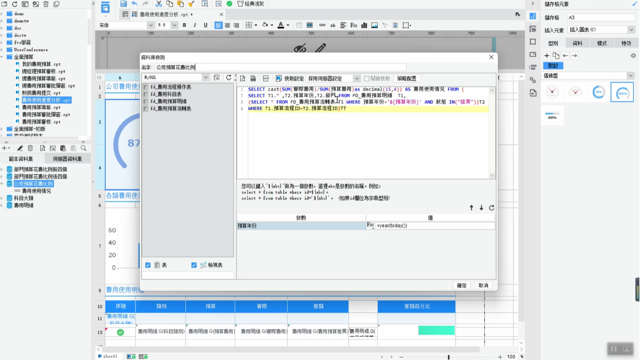Expand the 部門預算花費比例前四個 dataset

[2, 169]
